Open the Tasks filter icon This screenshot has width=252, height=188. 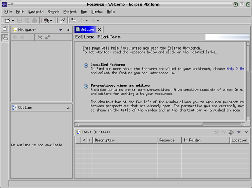(x=231, y=132)
